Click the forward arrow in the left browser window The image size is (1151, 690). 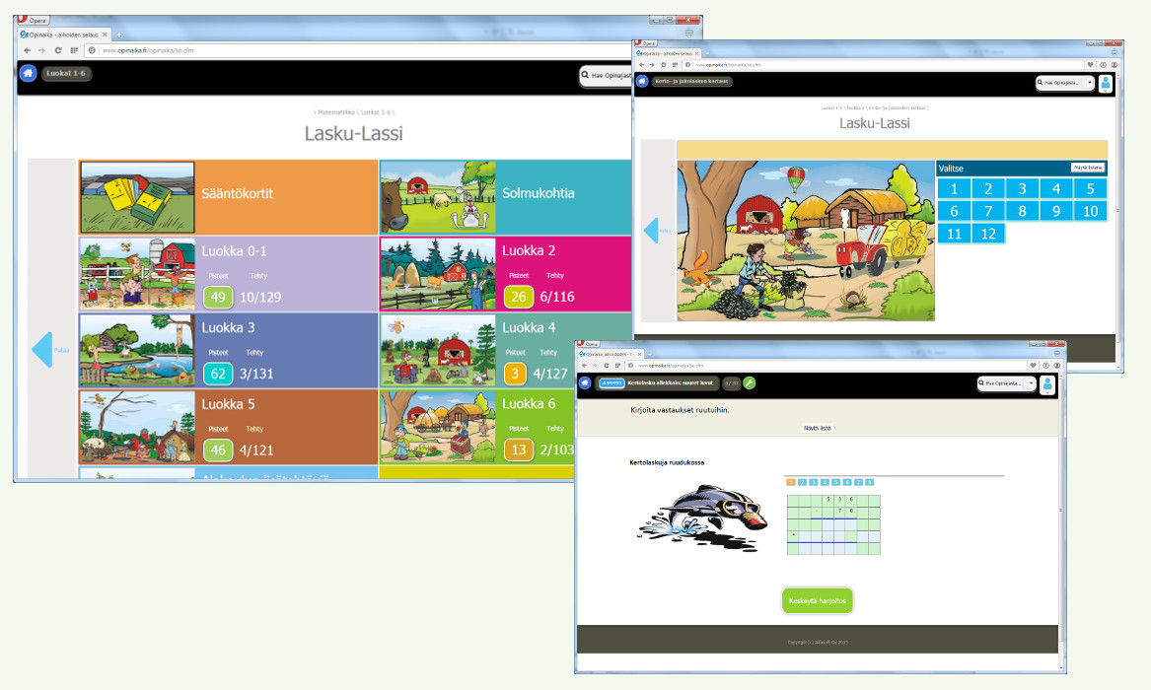[41, 50]
